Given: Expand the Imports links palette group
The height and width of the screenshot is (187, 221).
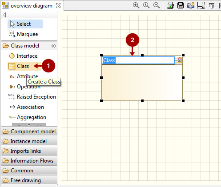Looking at the screenshot, I should tap(29, 151).
